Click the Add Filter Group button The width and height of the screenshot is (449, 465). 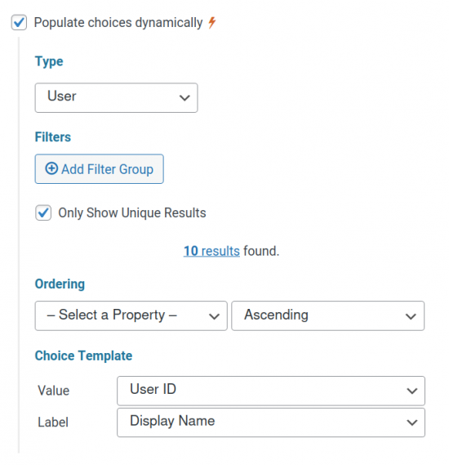[100, 168]
